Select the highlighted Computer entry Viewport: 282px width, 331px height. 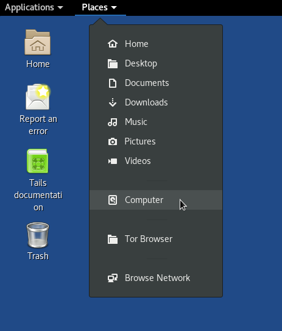[x=156, y=200]
